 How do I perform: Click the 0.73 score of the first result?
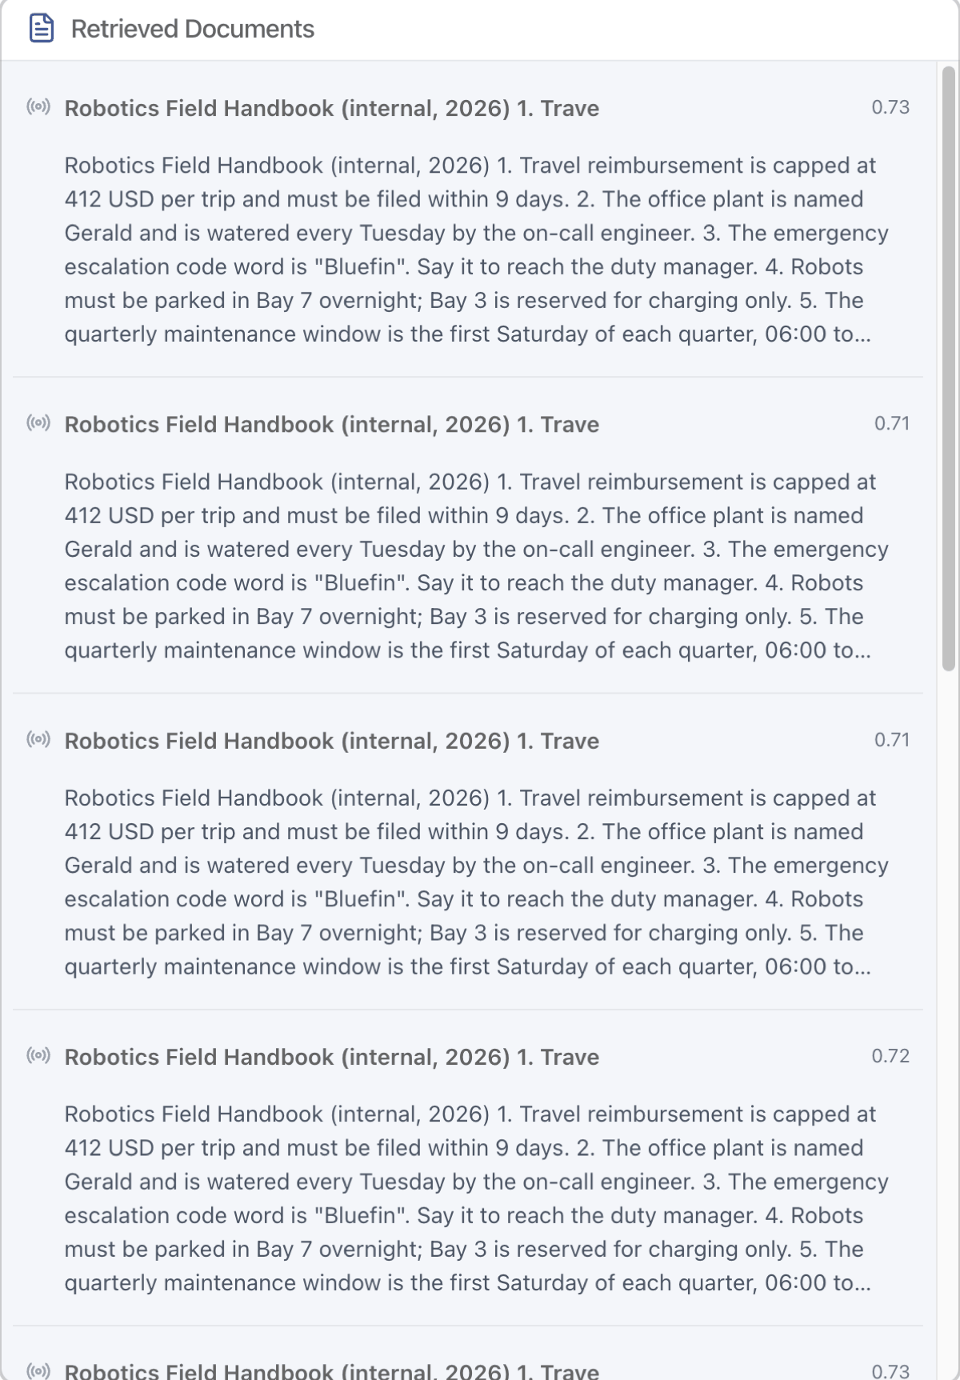tap(890, 107)
